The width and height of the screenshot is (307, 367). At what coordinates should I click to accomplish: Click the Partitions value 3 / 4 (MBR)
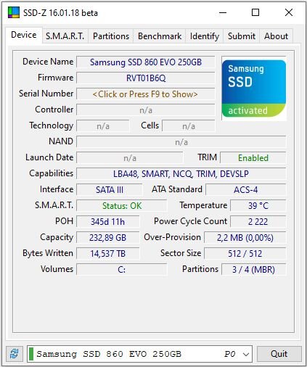tap(254, 270)
